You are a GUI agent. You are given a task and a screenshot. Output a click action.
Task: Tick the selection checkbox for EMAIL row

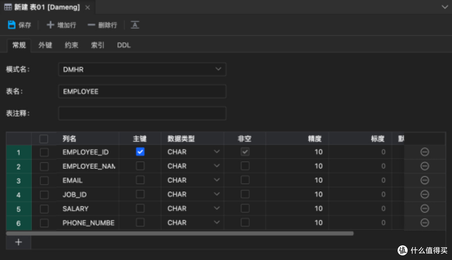[44, 180]
